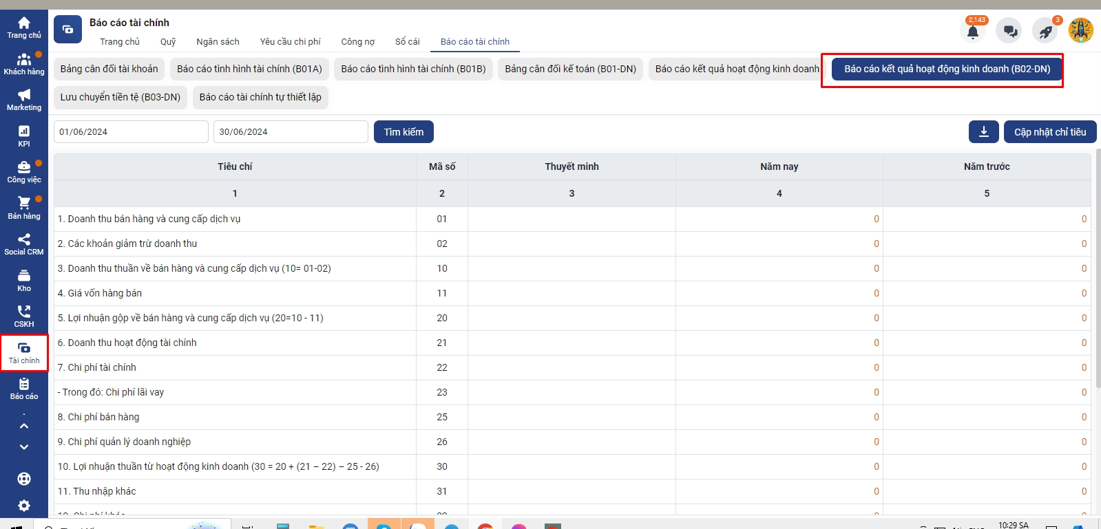Screen dimensions: 1101x529
Task: Click the Tìm kiếm search button
Action: (403, 132)
